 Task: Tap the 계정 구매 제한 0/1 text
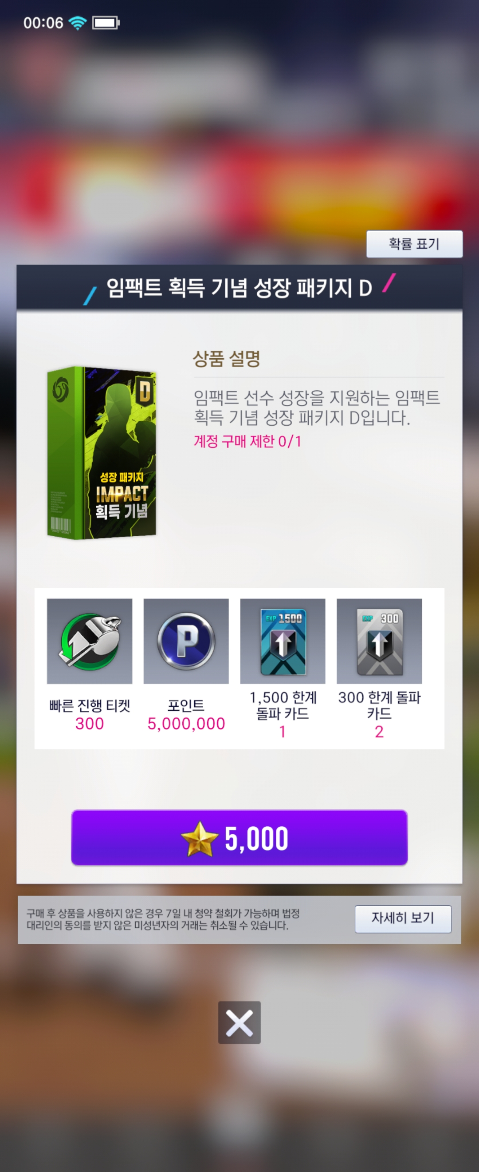(247, 441)
